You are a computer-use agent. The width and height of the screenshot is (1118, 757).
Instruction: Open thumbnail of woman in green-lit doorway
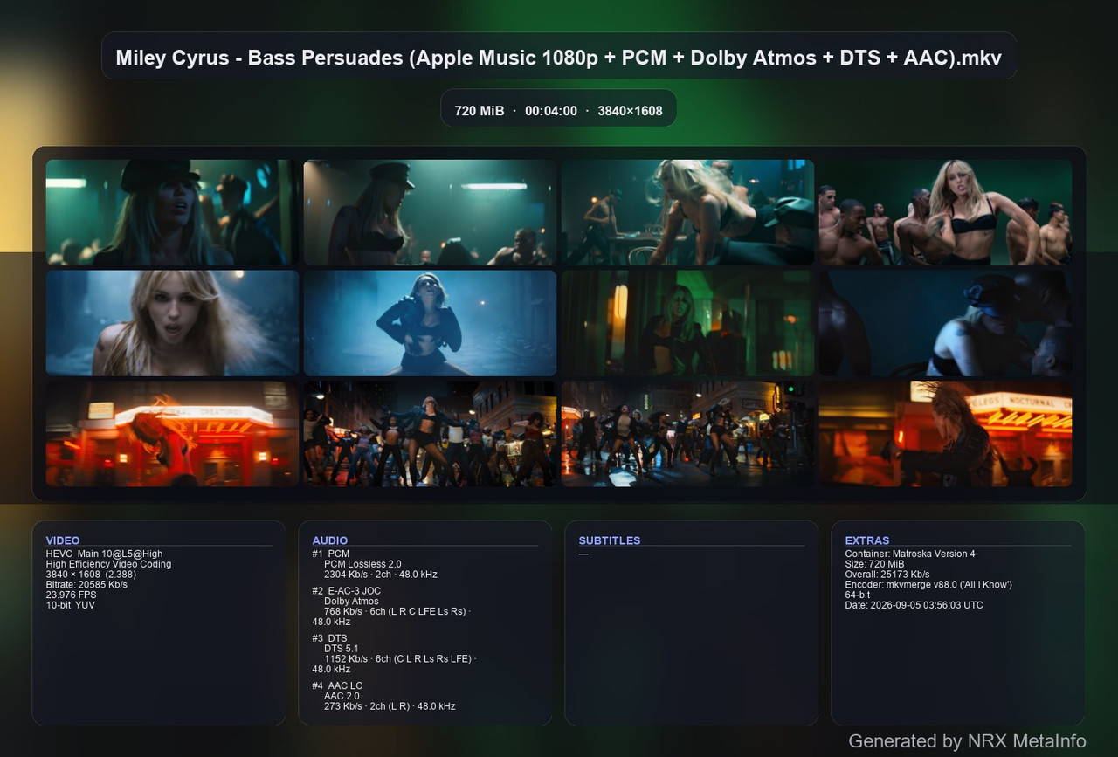click(x=687, y=323)
